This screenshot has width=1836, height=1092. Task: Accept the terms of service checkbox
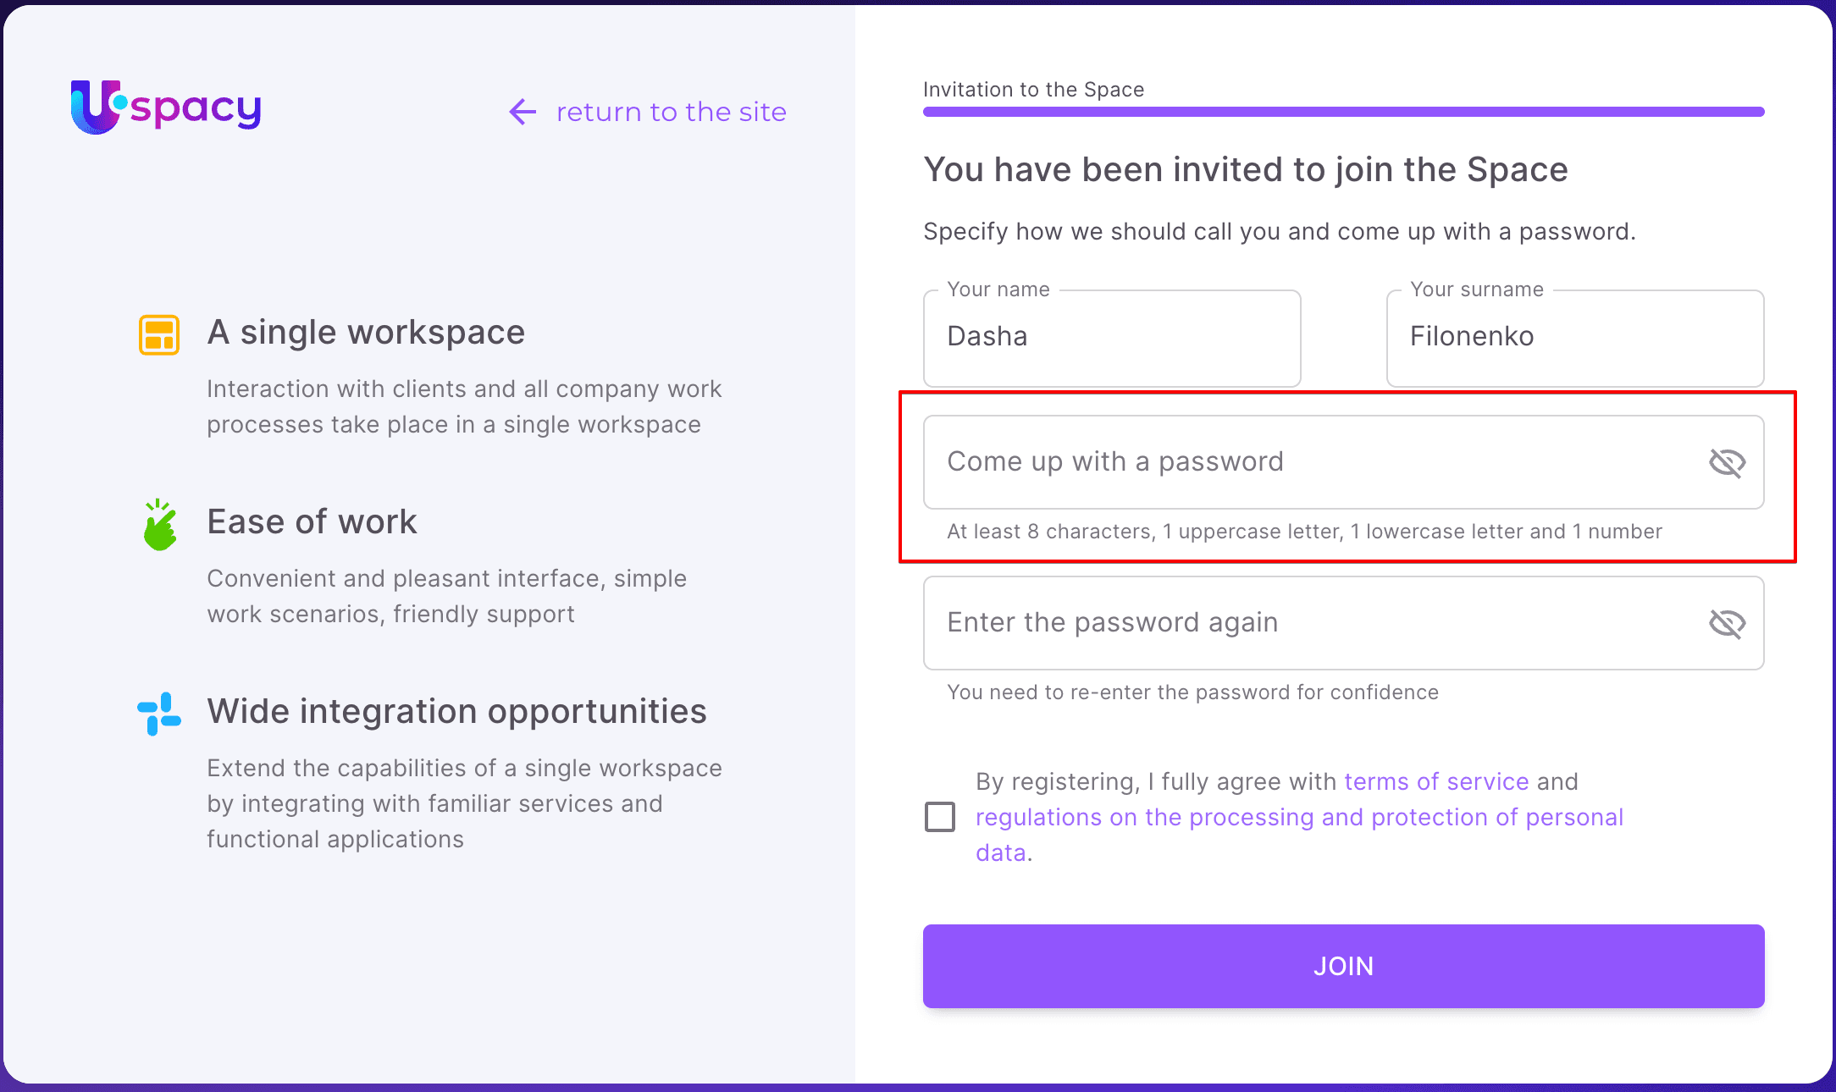(940, 817)
